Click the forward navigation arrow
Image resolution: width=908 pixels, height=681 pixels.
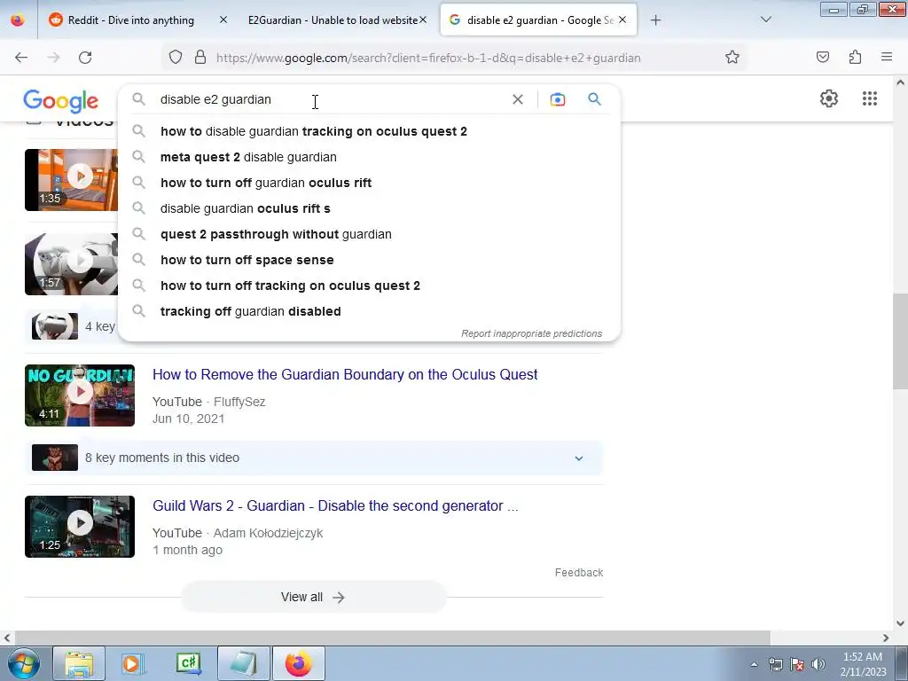[53, 58]
